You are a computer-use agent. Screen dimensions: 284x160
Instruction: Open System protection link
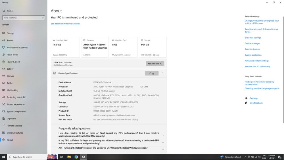[x=253, y=55]
